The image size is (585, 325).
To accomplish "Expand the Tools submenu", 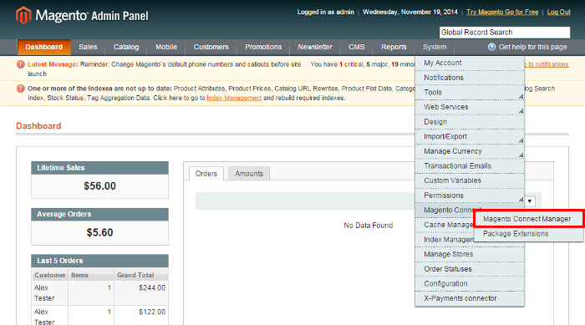I will pos(470,93).
